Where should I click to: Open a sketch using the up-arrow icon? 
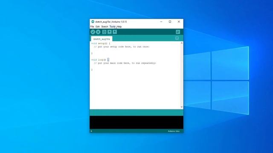pos(109,32)
